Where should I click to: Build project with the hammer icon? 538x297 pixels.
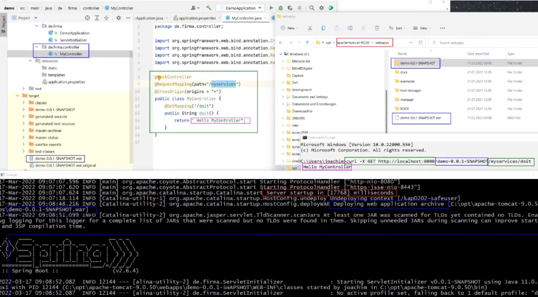point(209,8)
